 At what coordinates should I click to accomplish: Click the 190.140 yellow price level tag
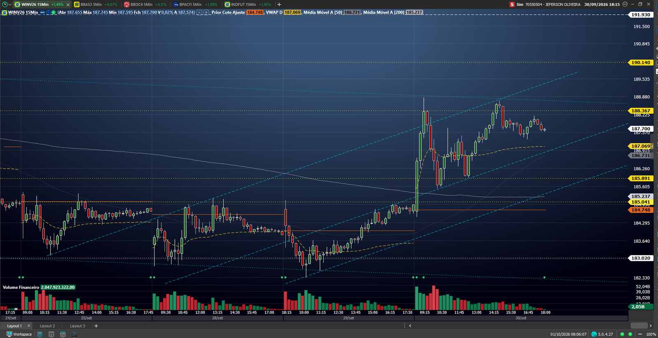point(641,63)
